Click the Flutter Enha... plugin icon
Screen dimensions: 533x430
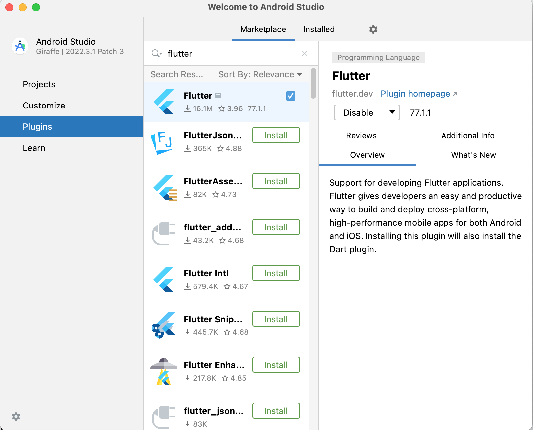coord(164,371)
